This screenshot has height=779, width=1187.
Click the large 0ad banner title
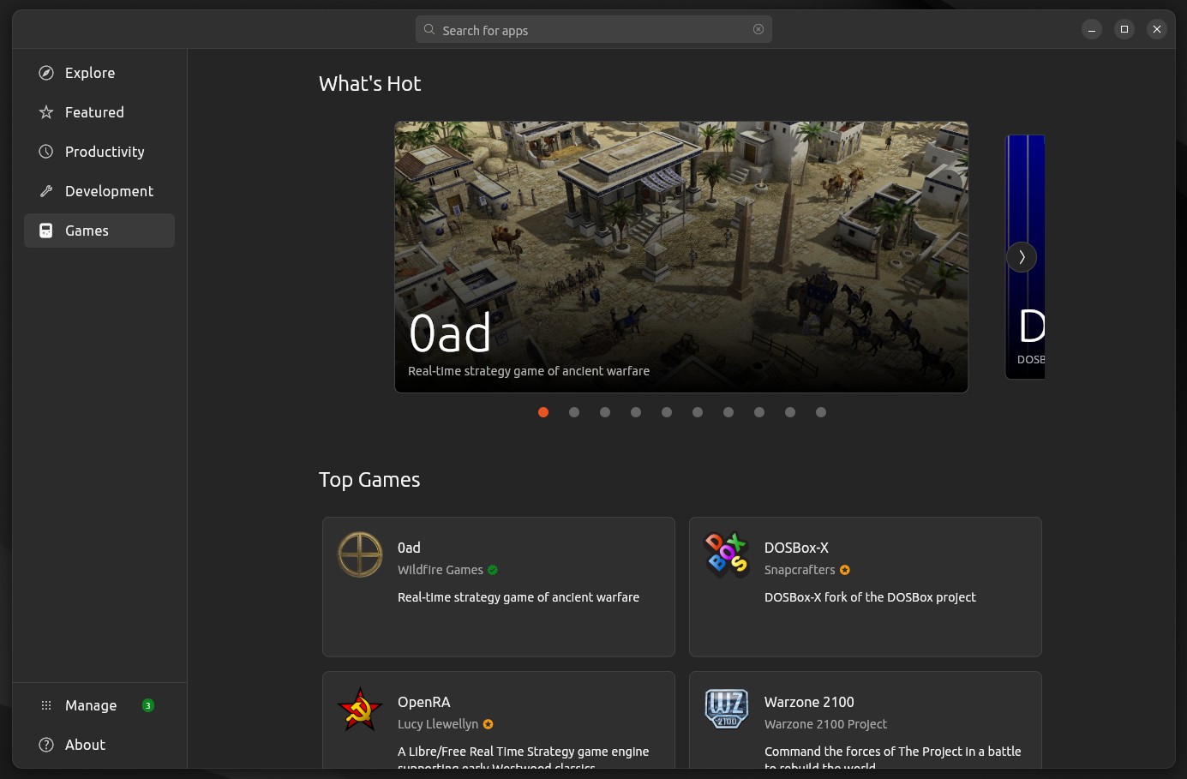[450, 333]
